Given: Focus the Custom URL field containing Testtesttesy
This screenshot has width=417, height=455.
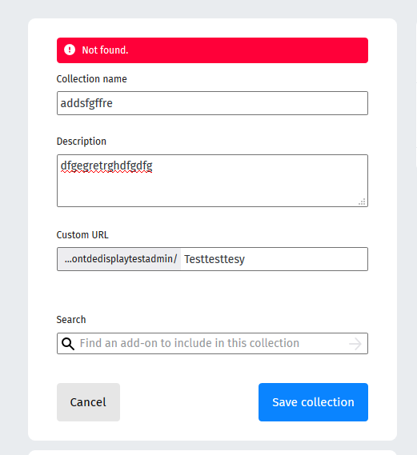Looking at the screenshot, I should tap(274, 259).
